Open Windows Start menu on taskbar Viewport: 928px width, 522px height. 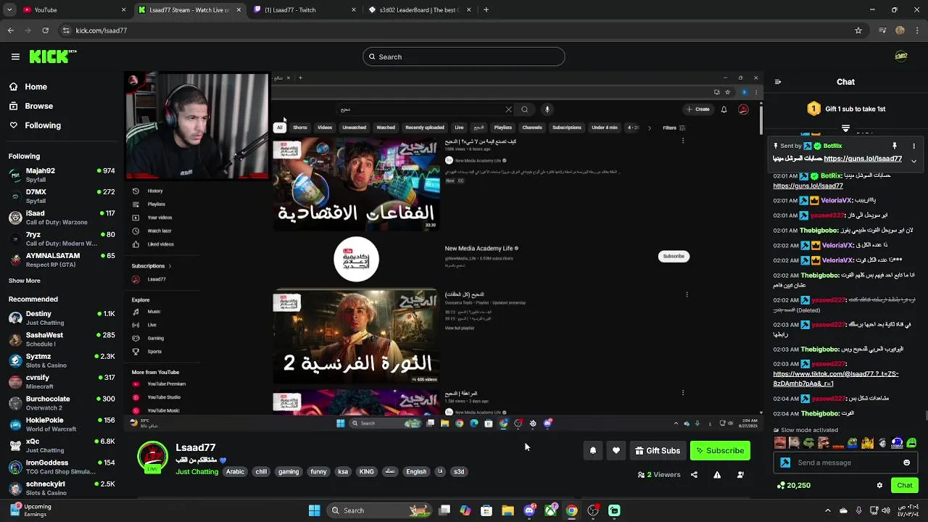[314, 510]
